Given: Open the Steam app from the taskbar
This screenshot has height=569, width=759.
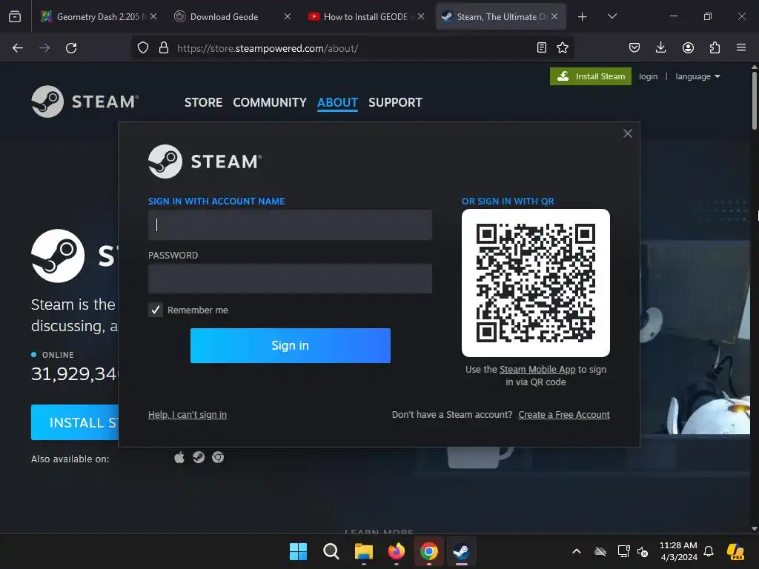Looking at the screenshot, I should coord(461,551).
